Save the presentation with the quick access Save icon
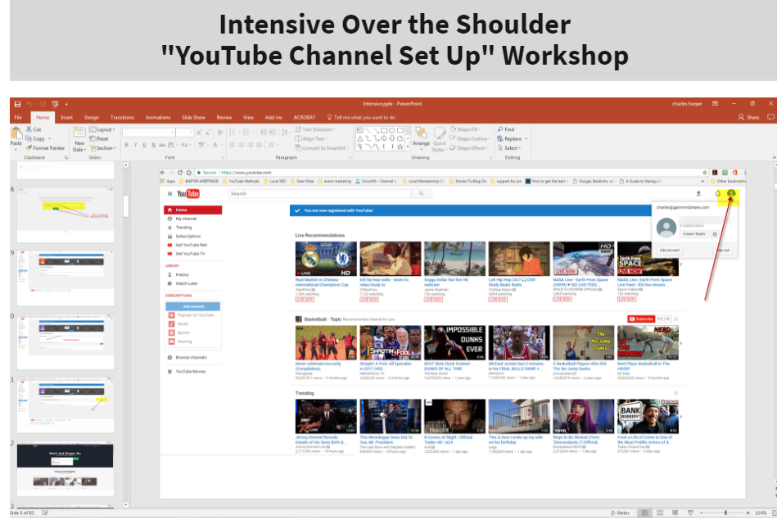The height and width of the screenshot is (520, 777). [17, 104]
